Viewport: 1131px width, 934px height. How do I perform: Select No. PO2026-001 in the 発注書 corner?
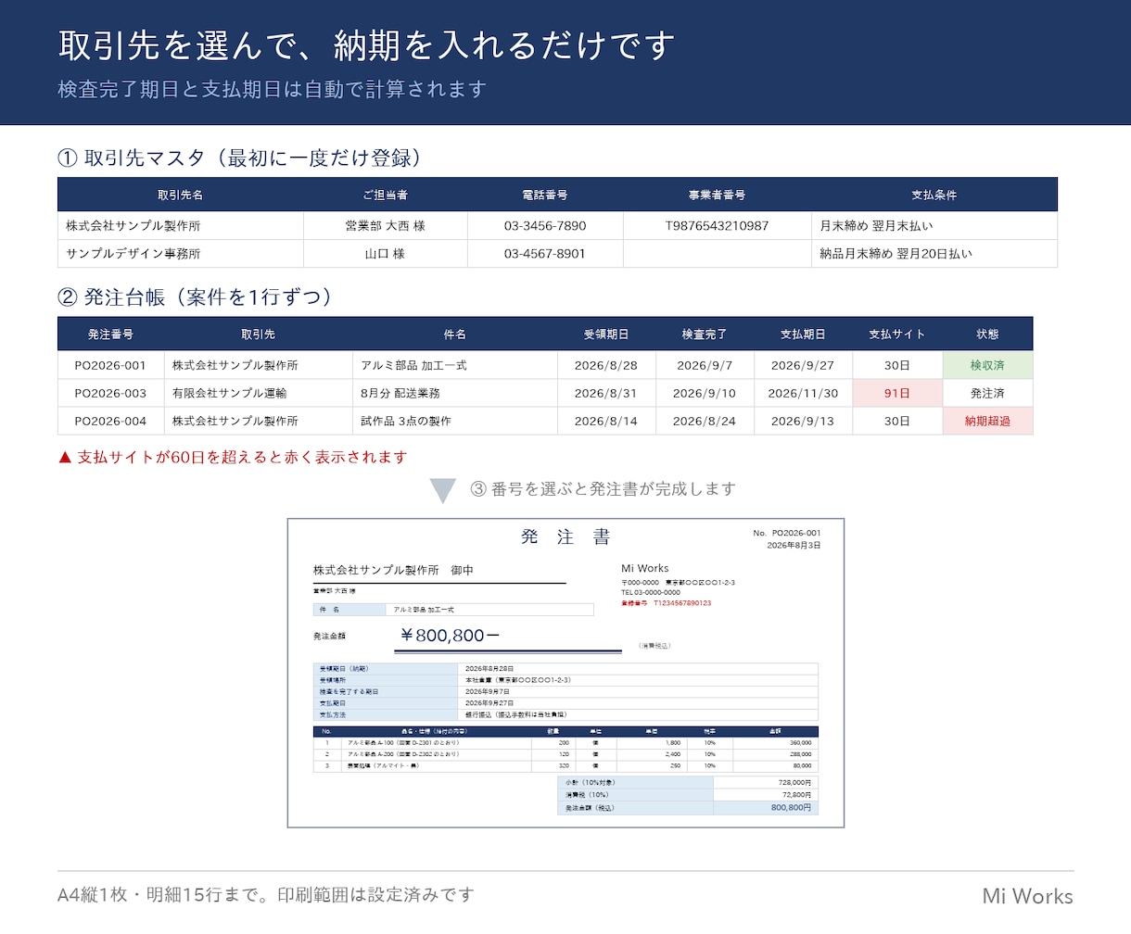tap(787, 533)
